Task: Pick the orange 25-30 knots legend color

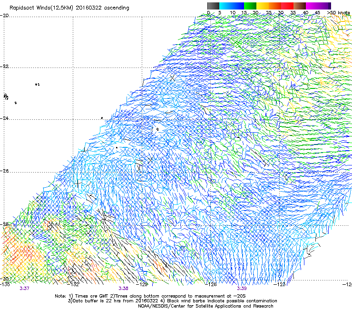Action: click(275, 6)
